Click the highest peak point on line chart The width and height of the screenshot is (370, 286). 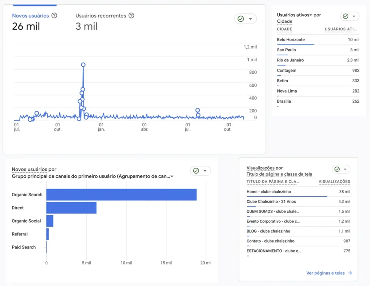coord(83,65)
